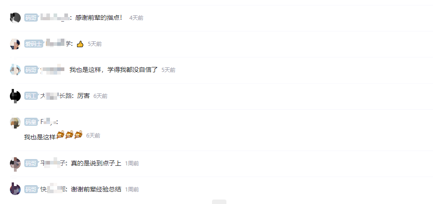
Task: Open avatar next to 真的是说到点子上 comment
Action: [15, 164]
